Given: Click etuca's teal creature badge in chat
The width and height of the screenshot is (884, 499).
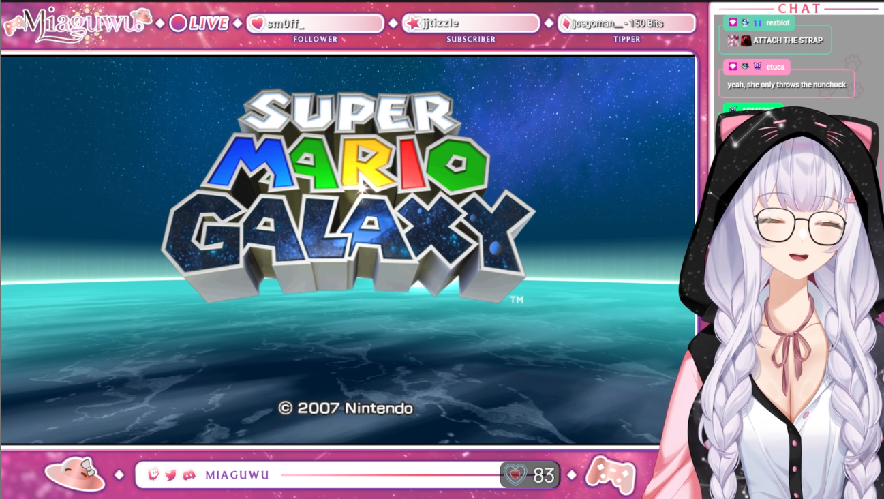Looking at the screenshot, I should pos(745,67).
